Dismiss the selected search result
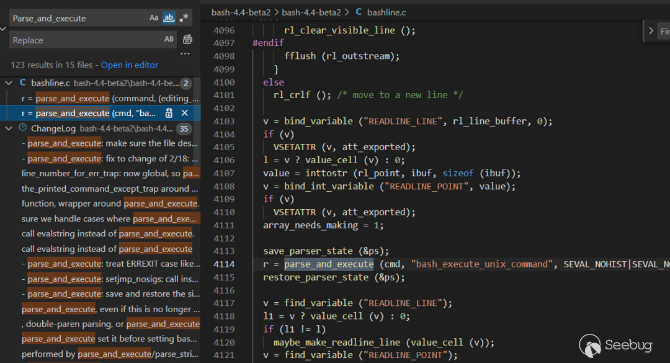670x363 pixels. coord(184,113)
